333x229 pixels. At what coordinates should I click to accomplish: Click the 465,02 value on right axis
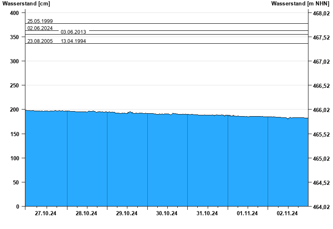[321, 159]
